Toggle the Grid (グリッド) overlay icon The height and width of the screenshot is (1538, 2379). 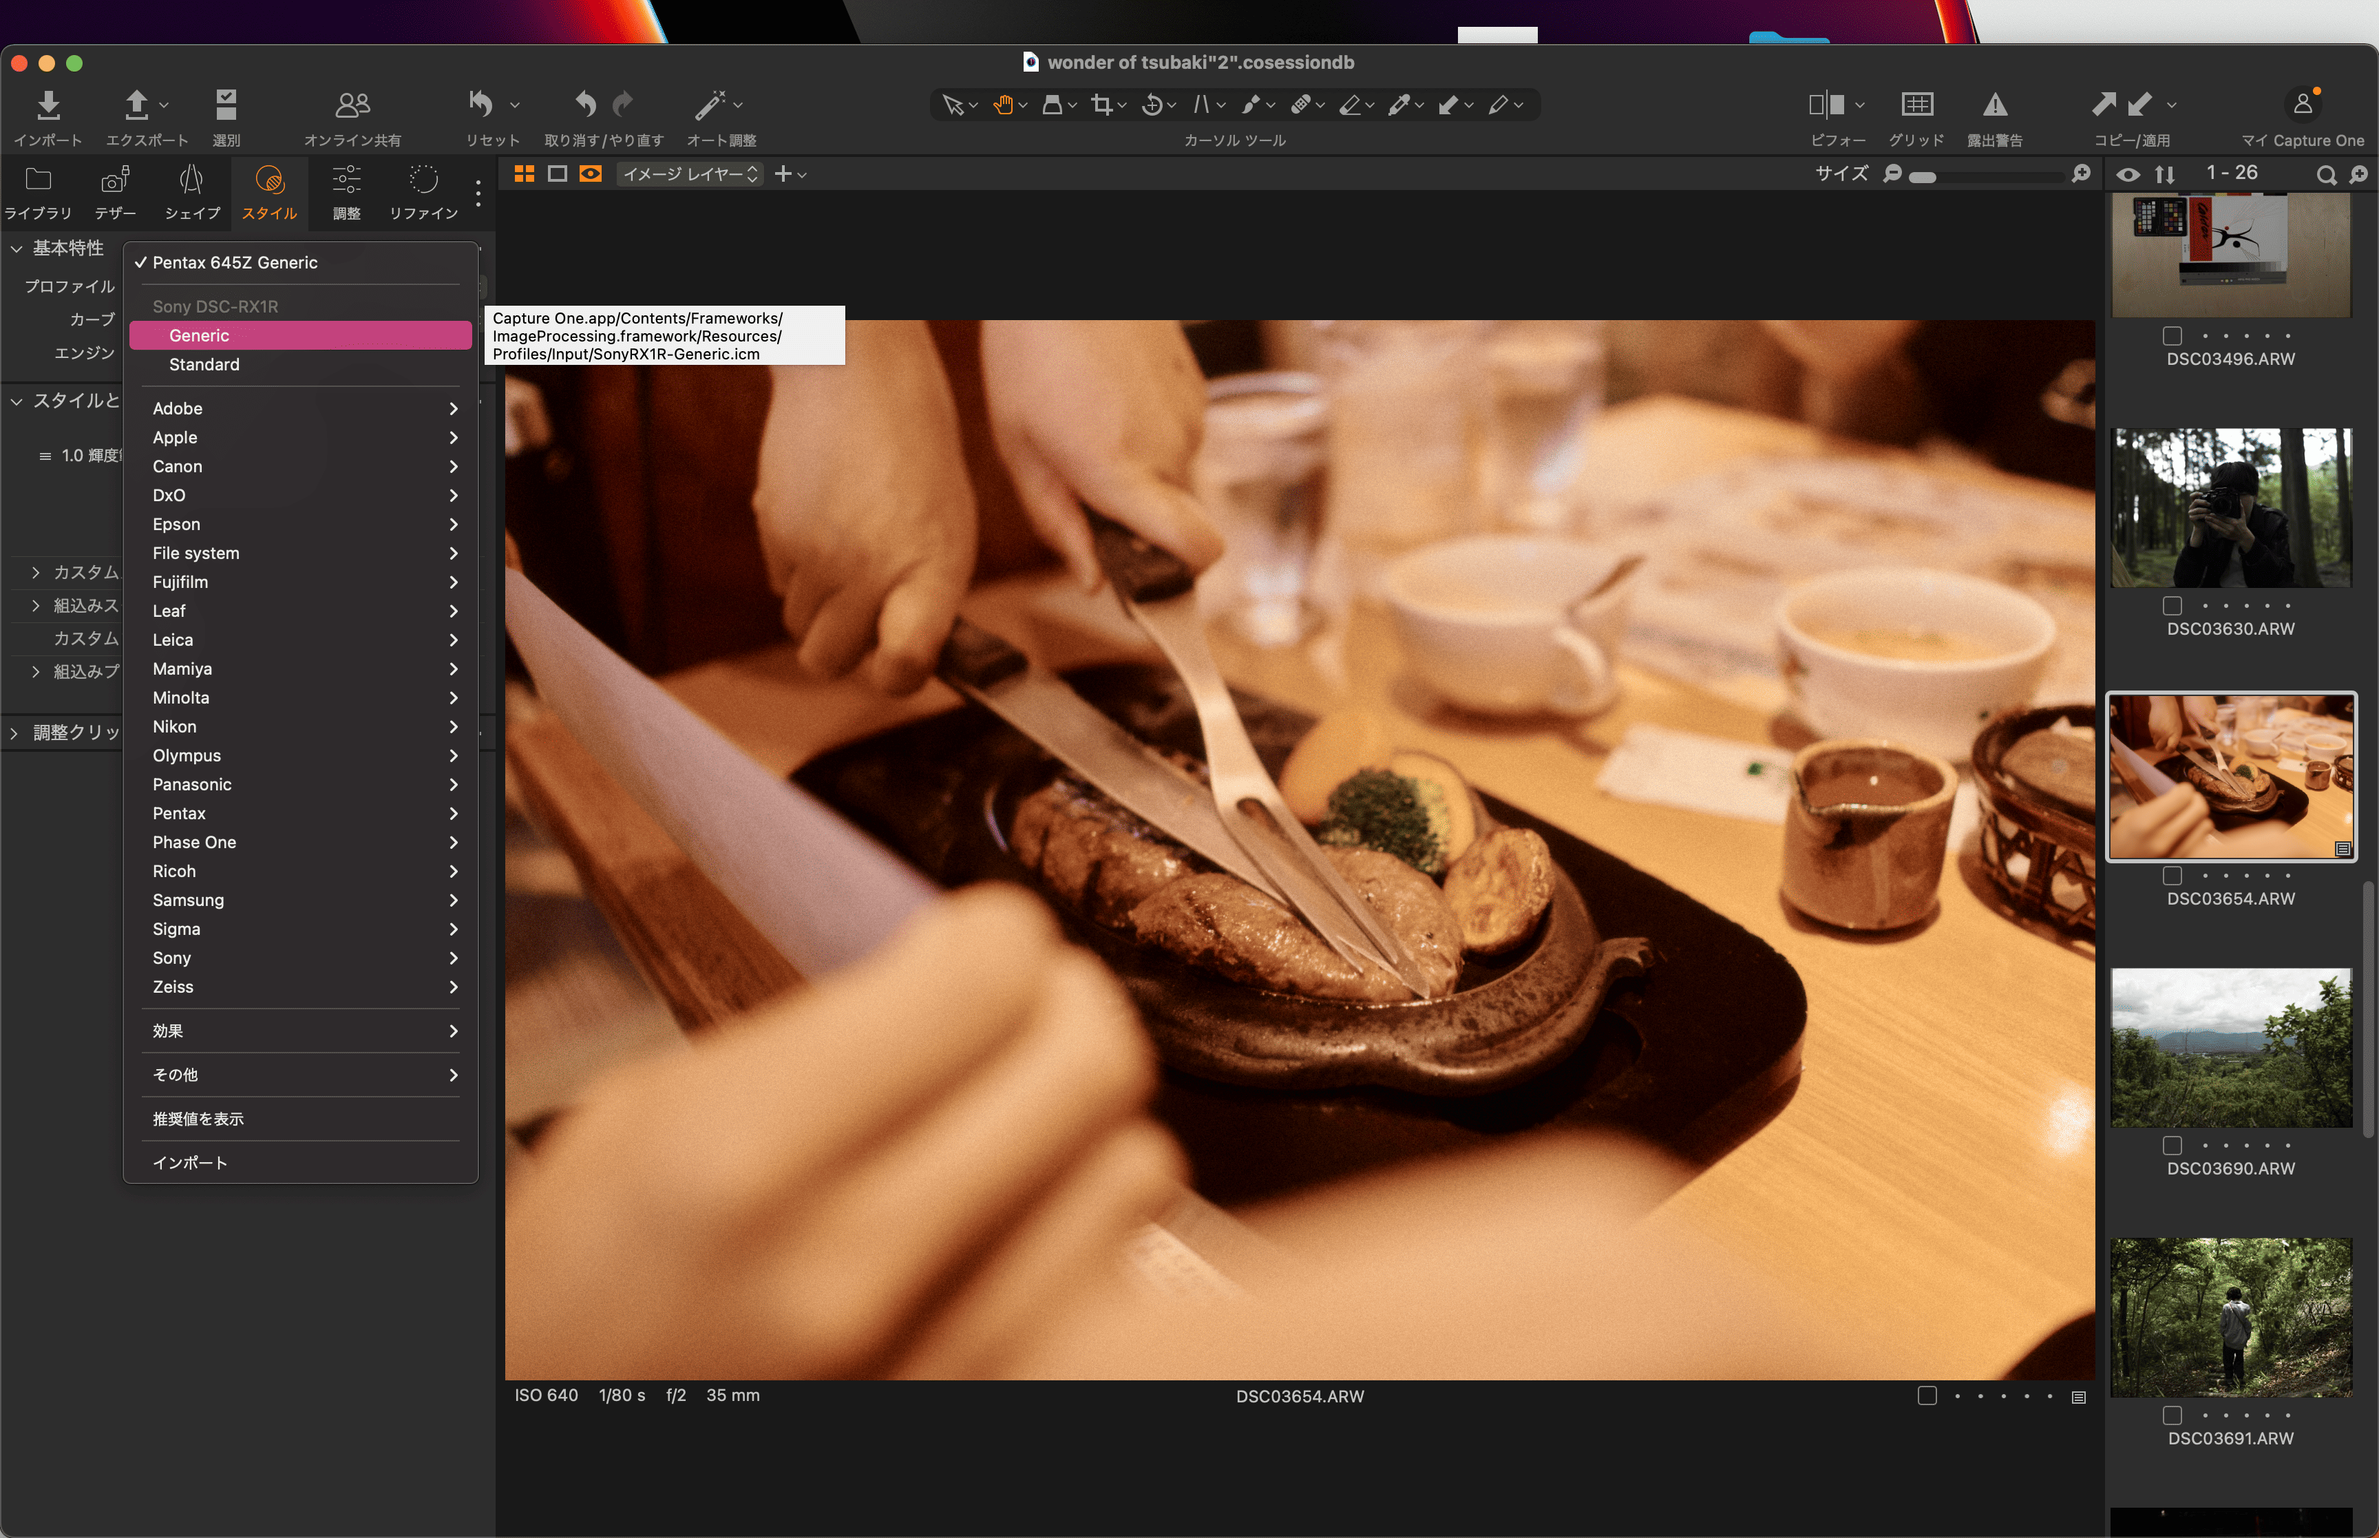click(x=1917, y=105)
